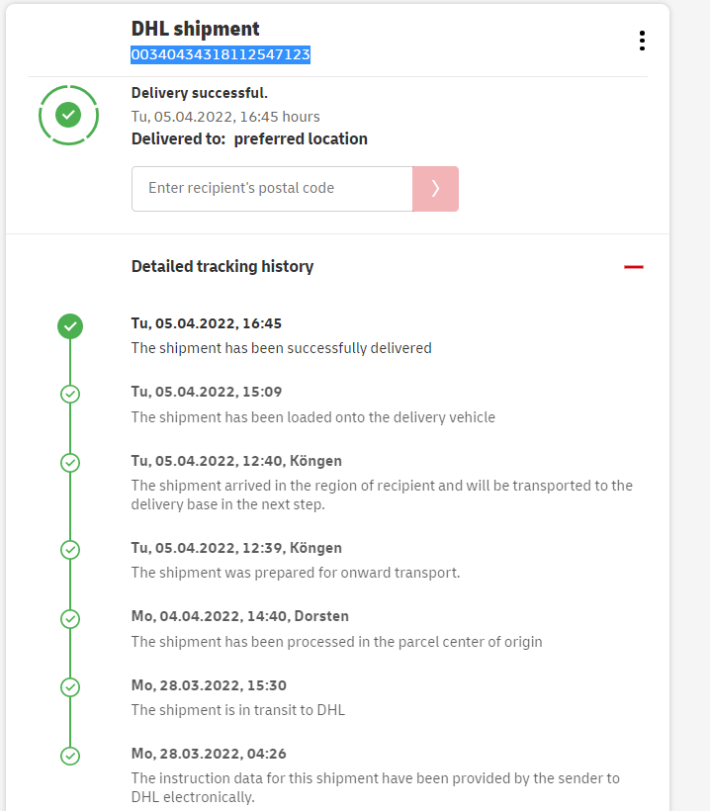The image size is (710, 811).
Task: Click the Delivery successful status text
Action: (200, 93)
